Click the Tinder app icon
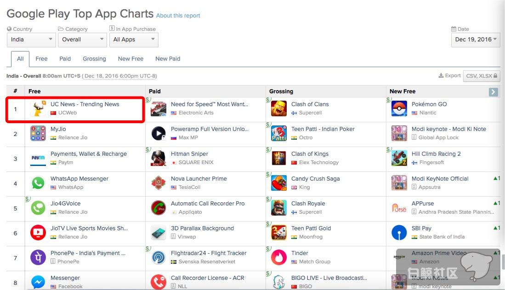 (279, 257)
